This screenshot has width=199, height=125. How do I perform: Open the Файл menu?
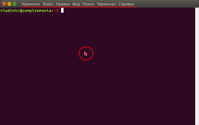point(48,4)
